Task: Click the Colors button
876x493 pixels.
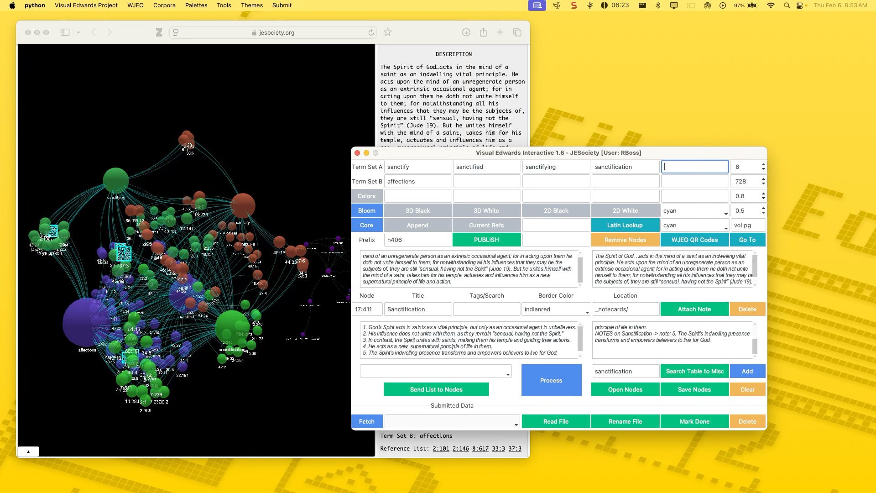Action: click(367, 196)
